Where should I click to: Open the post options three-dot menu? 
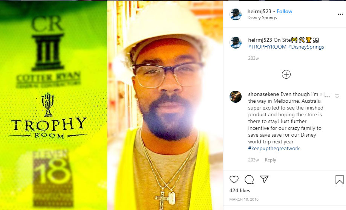pyautogui.click(x=340, y=14)
